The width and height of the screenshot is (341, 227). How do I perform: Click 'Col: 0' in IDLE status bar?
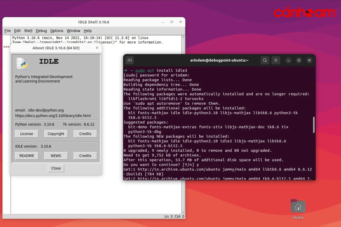[180, 217]
